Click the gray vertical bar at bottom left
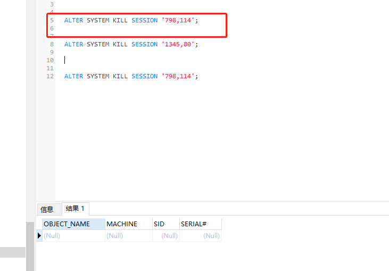This screenshot has height=271, width=389. pos(30,246)
